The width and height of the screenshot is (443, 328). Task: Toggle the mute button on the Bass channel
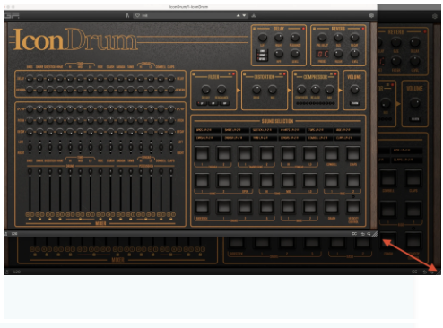[x=28, y=214]
